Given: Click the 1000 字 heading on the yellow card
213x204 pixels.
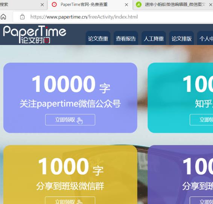Looking at the screenshot, I should 71,166.
